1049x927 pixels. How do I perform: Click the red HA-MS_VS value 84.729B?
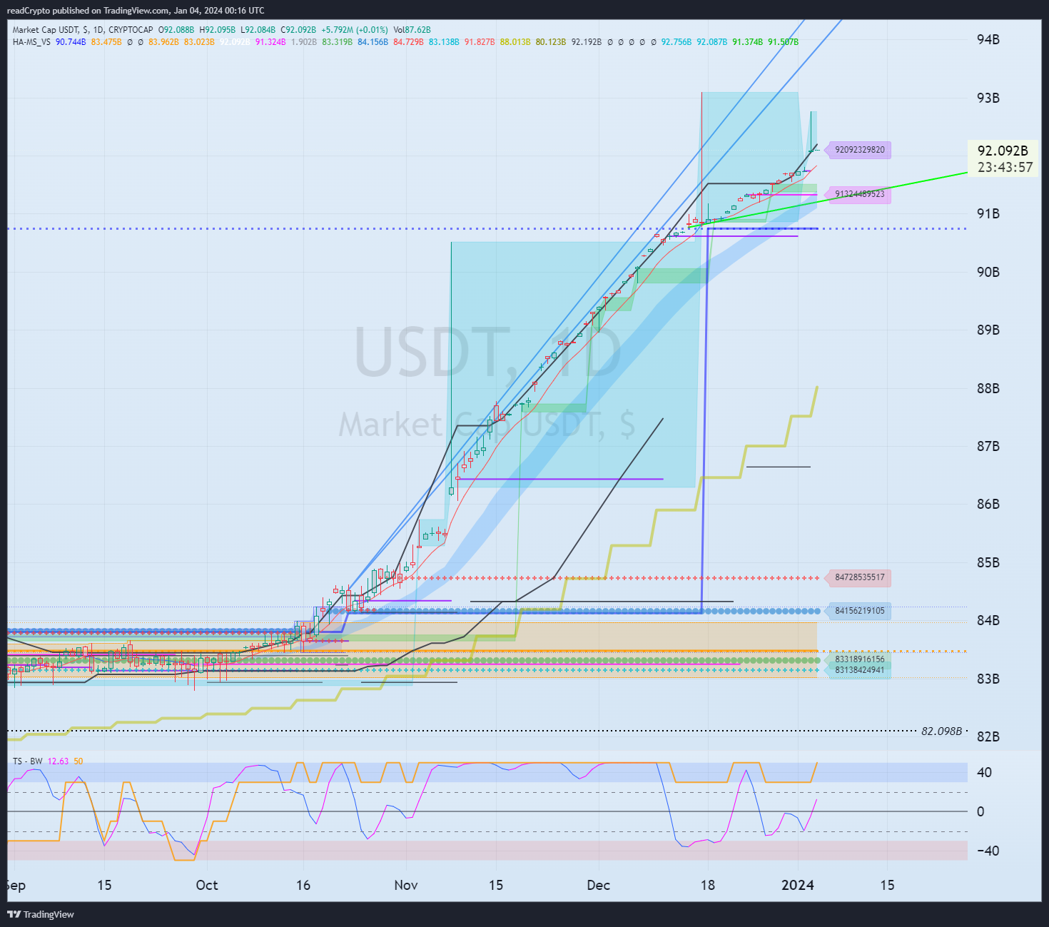click(408, 42)
